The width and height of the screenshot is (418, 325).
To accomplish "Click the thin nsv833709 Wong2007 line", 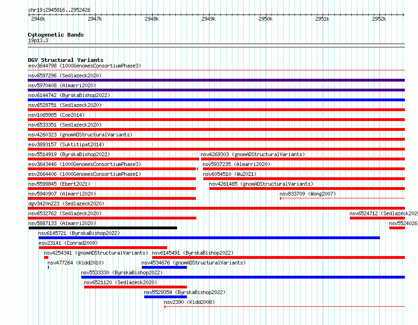I will point(342,198).
